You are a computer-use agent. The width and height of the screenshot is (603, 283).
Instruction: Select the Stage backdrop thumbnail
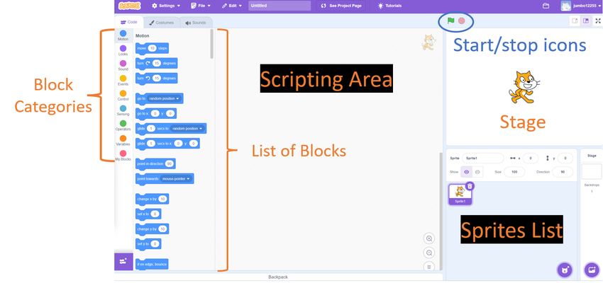592,171
